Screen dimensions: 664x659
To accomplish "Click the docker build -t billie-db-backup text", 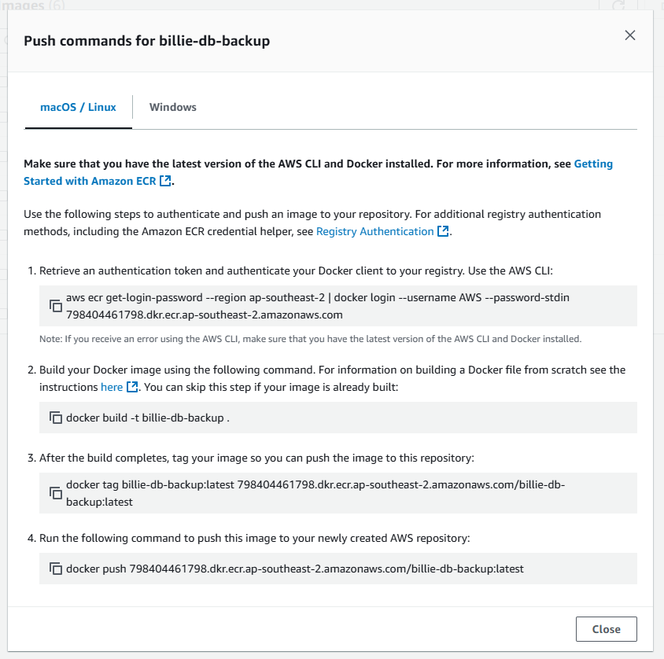I will pos(148,418).
